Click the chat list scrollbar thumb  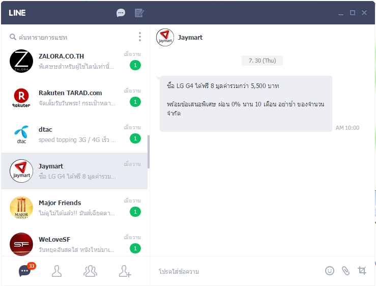pyautogui.click(x=149, y=152)
